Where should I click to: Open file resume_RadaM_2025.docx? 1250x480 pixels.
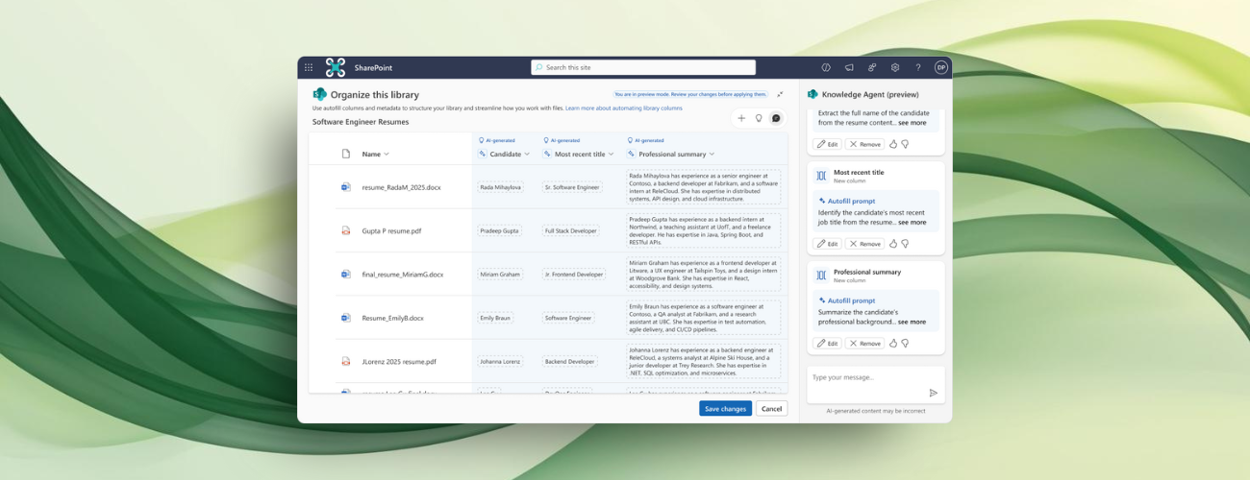pyautogui.click(x=402, y=187)
